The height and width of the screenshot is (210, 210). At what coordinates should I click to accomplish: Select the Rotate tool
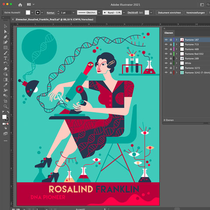[x=5, y=63]
